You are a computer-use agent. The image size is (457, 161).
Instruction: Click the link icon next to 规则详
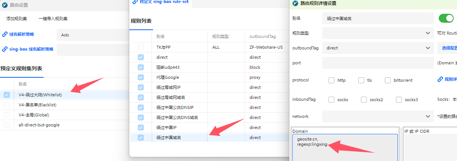(x=440, y=79)
